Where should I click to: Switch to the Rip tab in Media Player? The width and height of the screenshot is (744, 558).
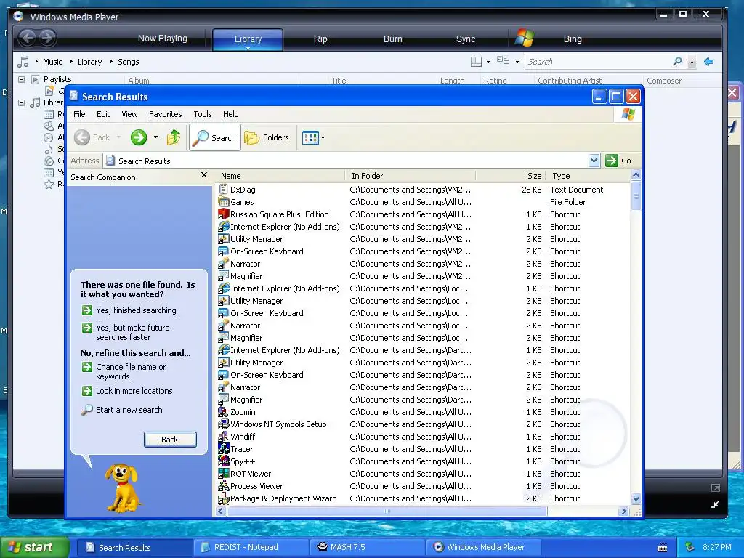point(320,39)
